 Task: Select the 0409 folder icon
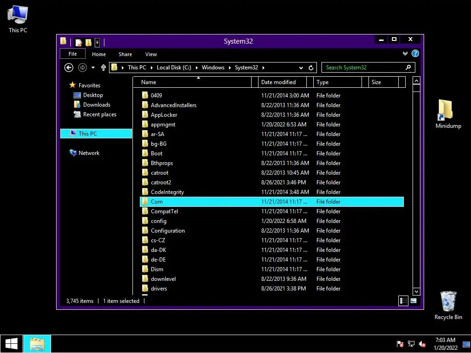[145, 96]
